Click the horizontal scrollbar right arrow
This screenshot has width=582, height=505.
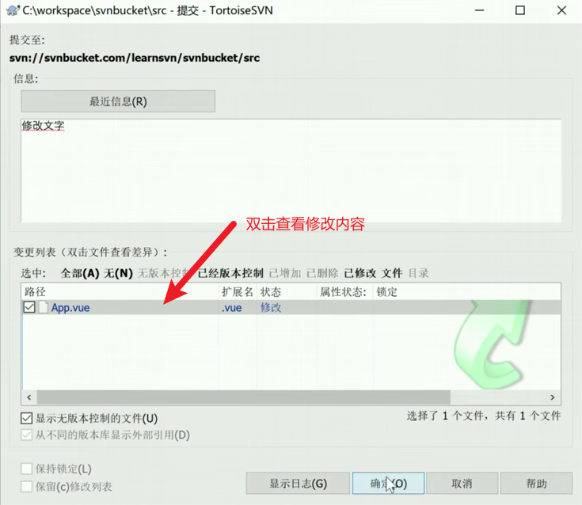tap(553, 397)
